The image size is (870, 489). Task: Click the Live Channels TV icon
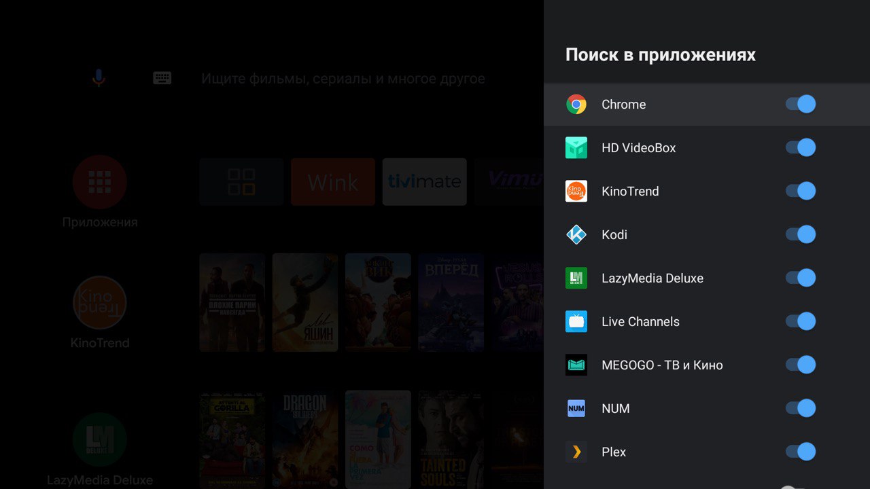point(576,322)
